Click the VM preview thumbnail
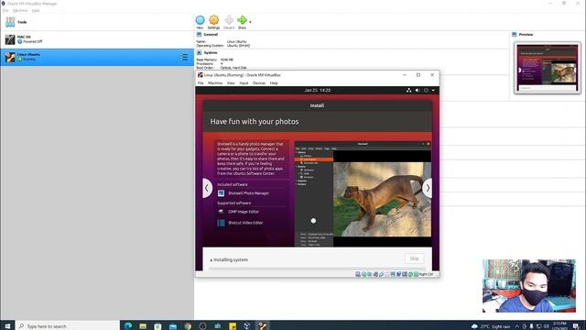 548,68
